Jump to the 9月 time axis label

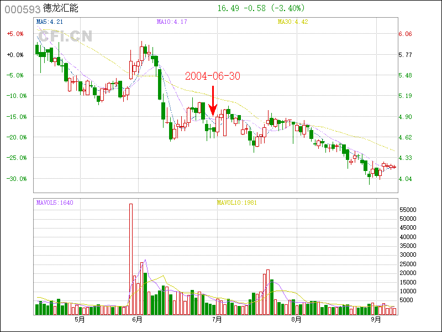(x=376, y=319)
